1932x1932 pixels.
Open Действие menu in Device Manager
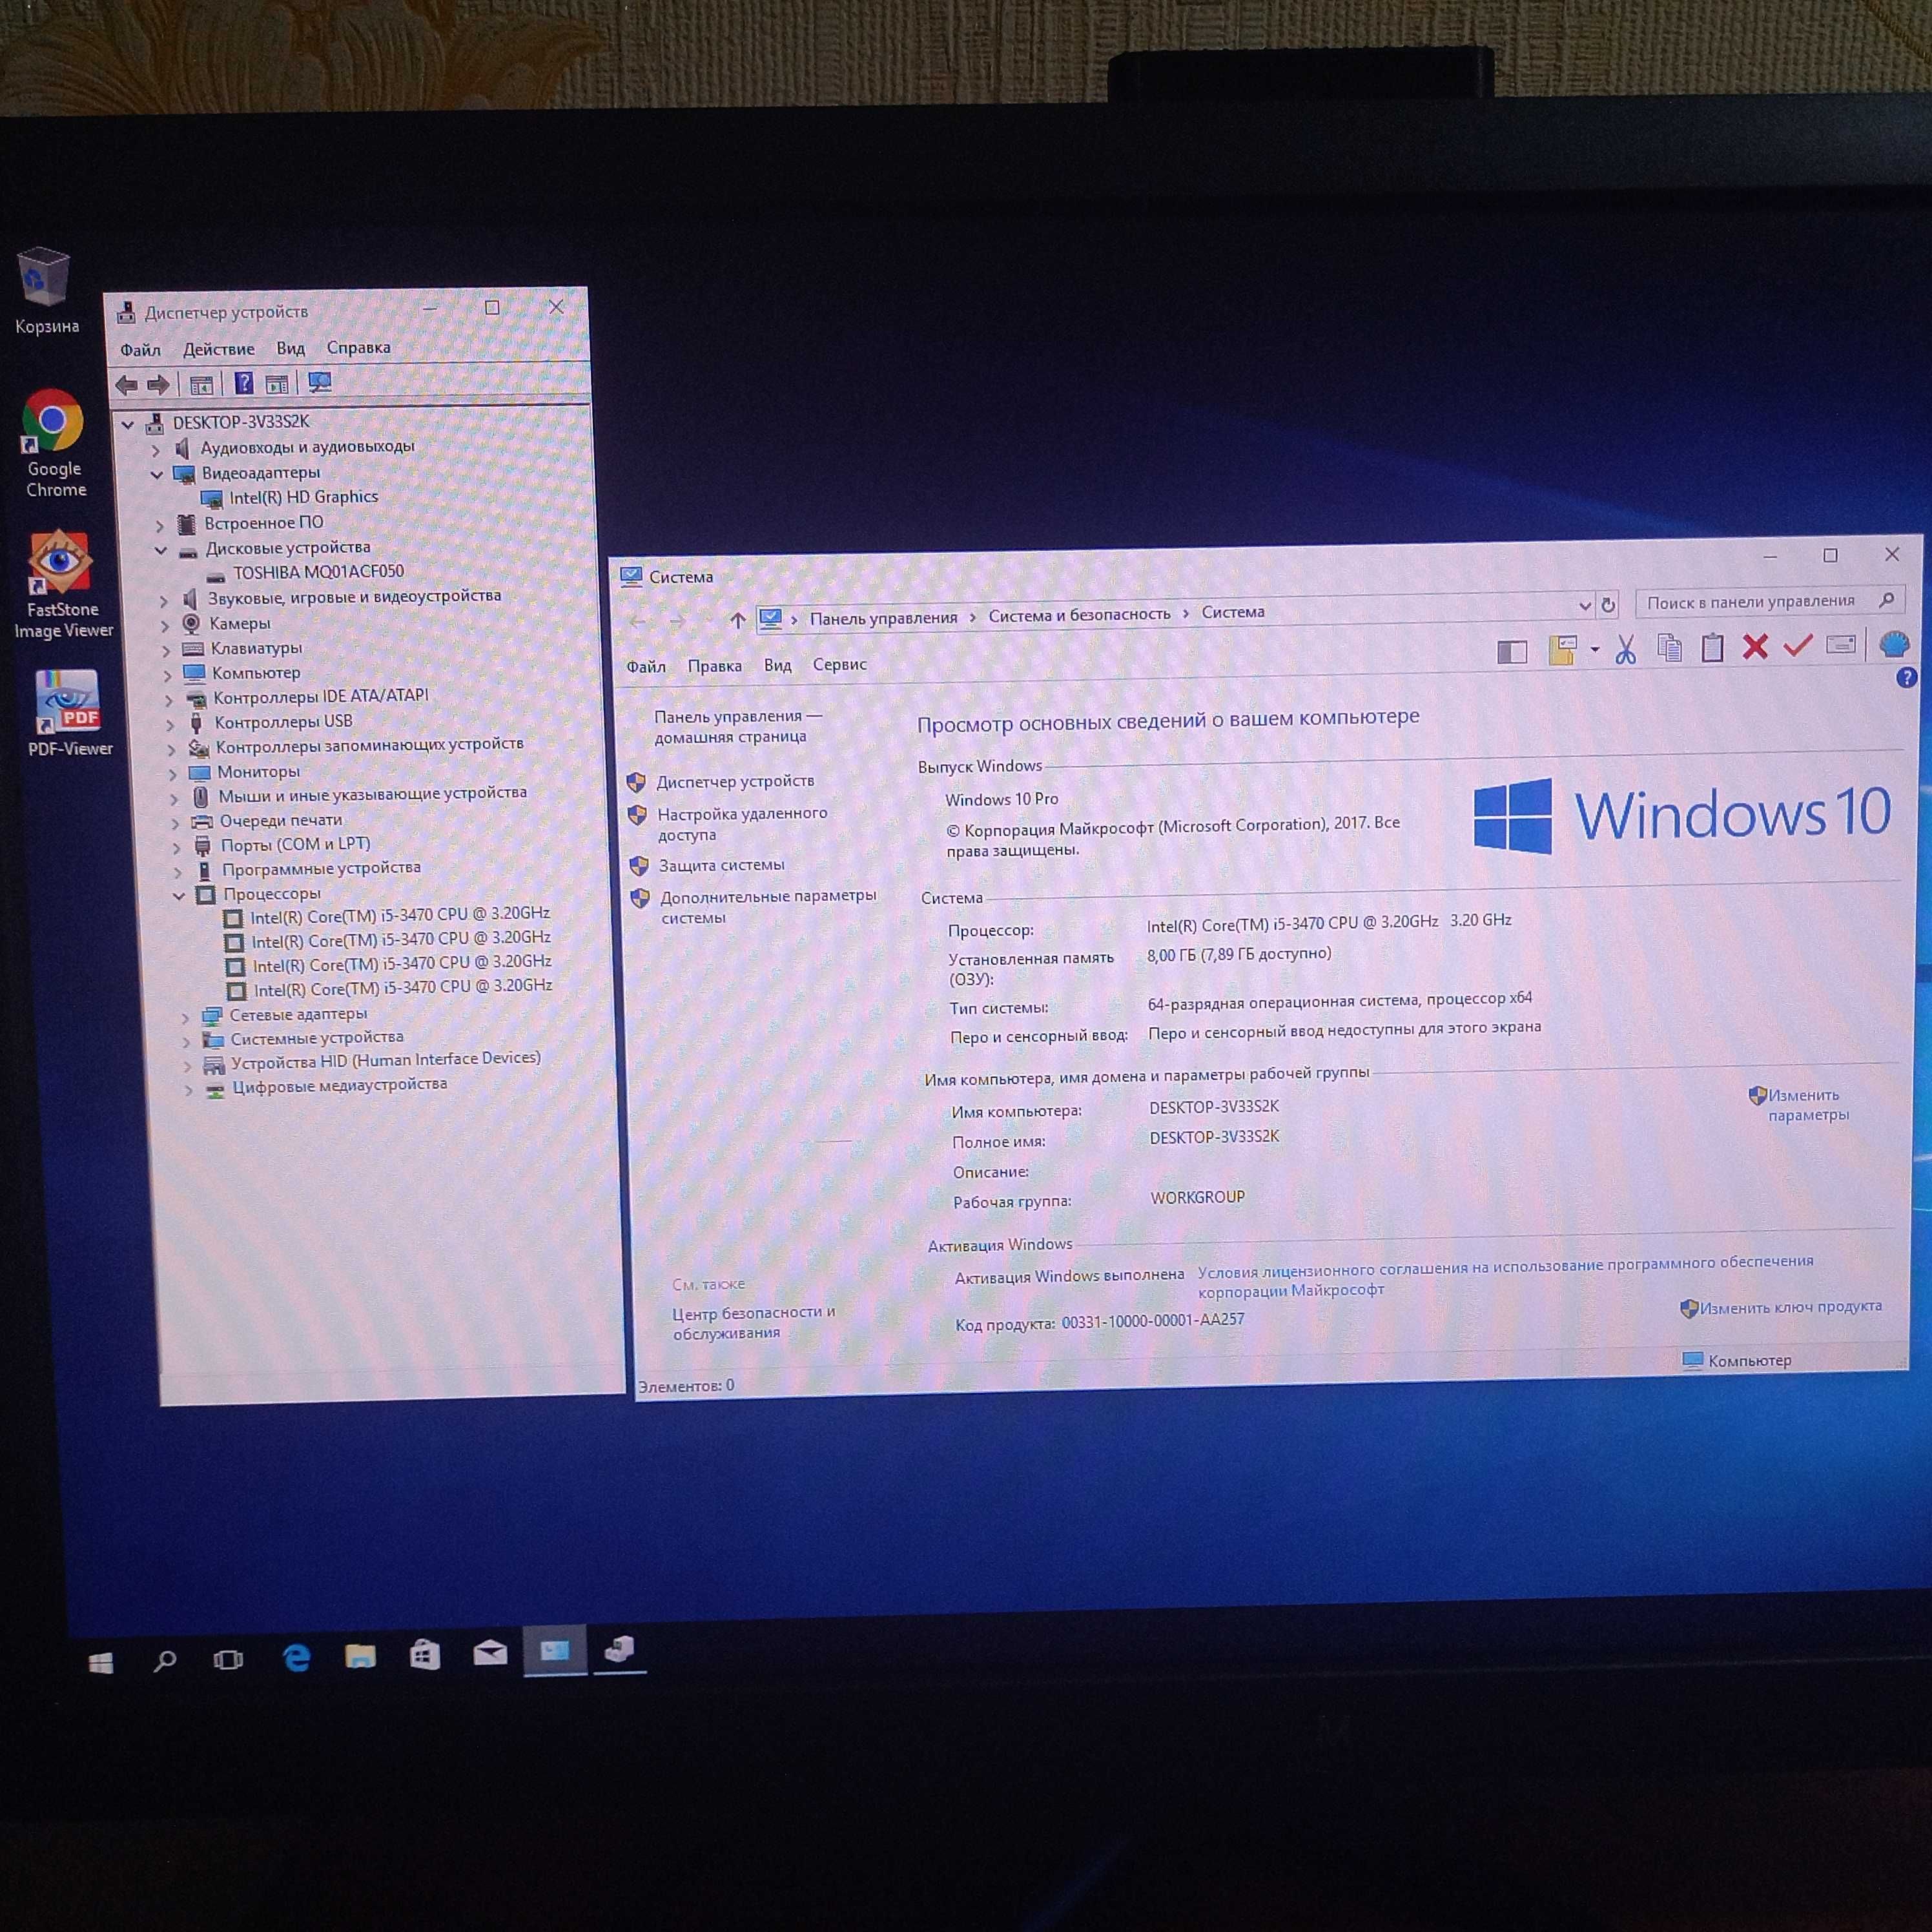219,349
